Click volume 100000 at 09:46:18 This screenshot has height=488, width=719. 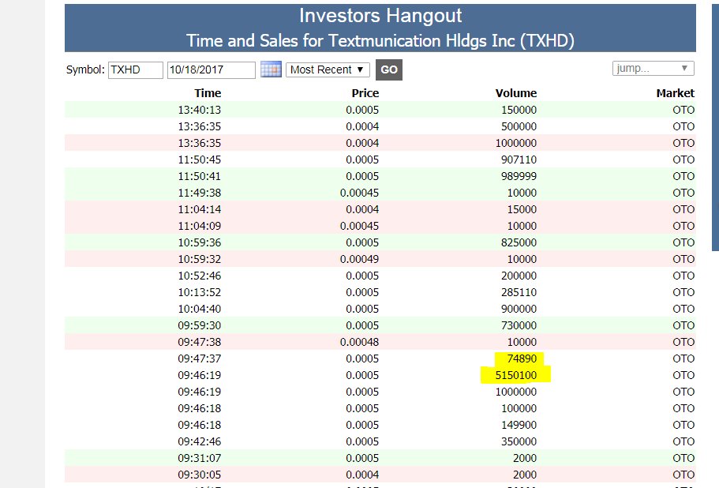519,408
